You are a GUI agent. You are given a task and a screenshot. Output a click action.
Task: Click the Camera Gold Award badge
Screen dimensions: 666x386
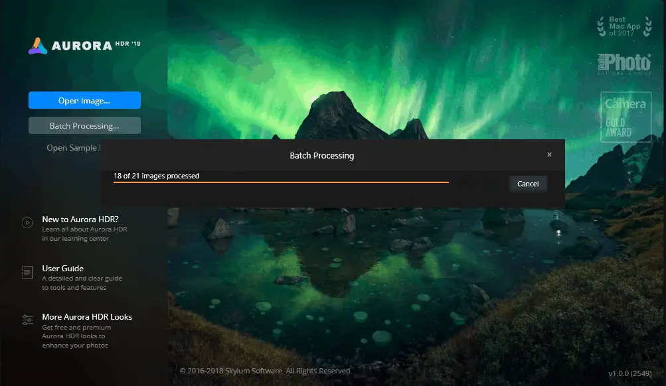(625, 117)
